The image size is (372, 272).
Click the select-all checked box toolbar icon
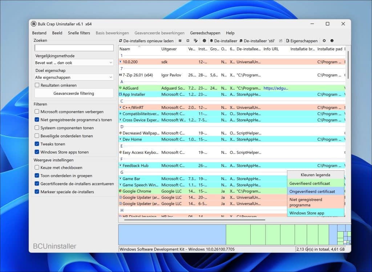tap(180, 41)
